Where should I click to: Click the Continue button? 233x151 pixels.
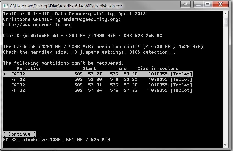[19, 134]
